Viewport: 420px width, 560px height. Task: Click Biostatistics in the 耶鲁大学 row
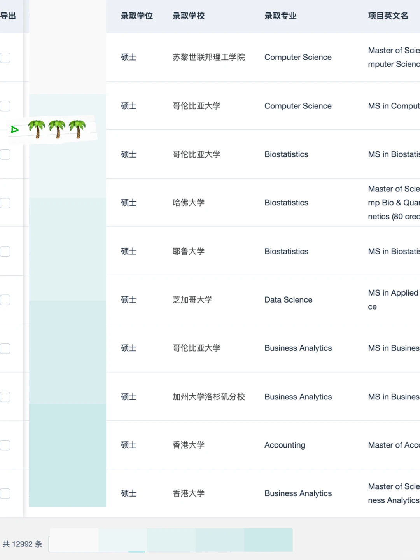click(286, 251)
